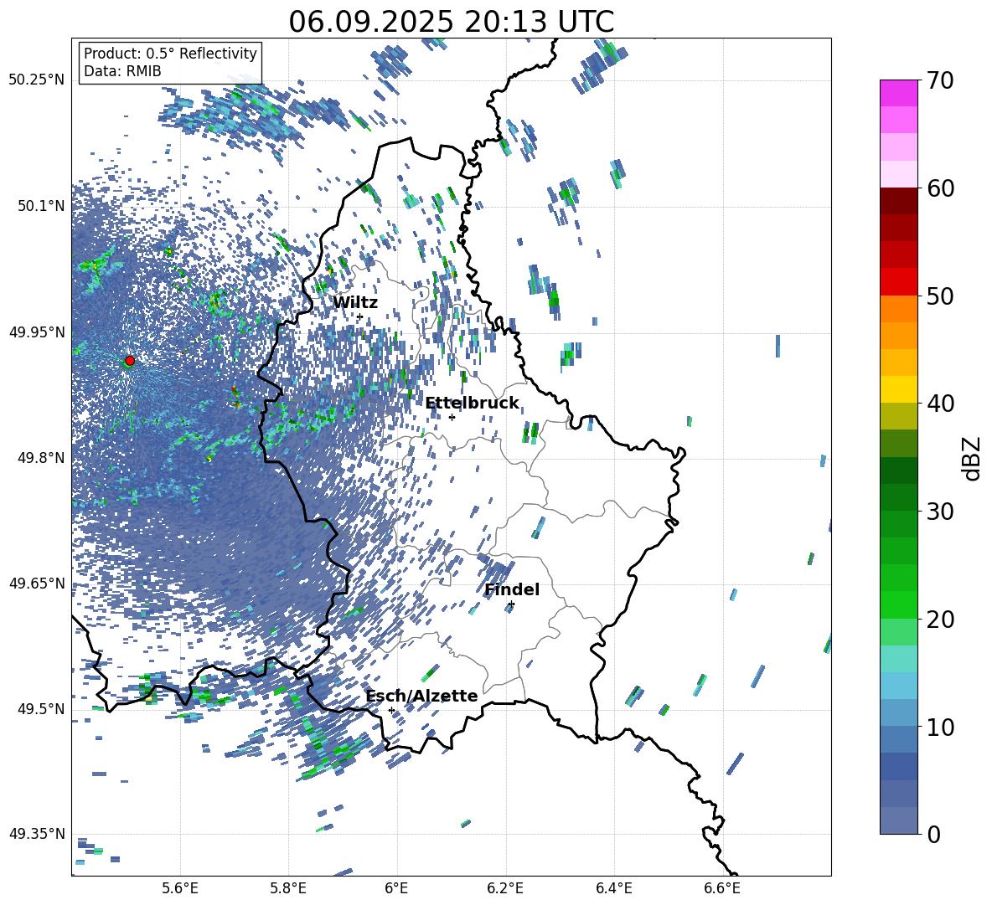Click the Esch/Alzette city label
992x905 pixels.
coord(422,696)
